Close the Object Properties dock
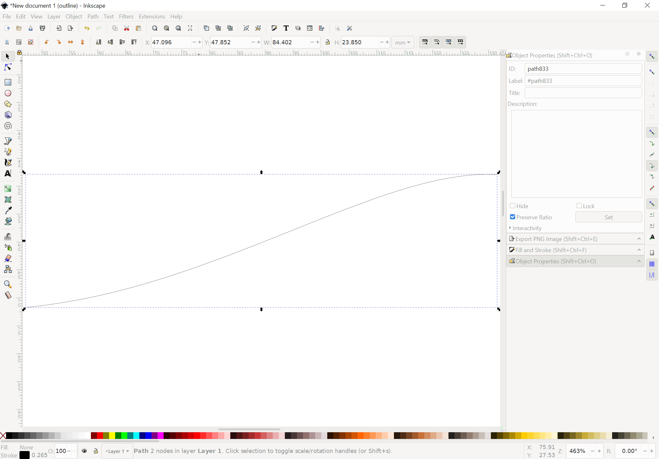The image size is (659, 459). point(639,54)
